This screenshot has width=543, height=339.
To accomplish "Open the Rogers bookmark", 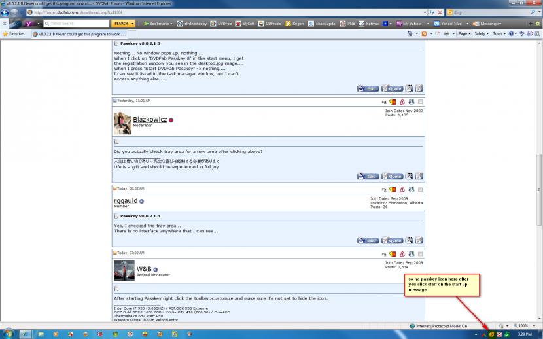I will (295, 24).
